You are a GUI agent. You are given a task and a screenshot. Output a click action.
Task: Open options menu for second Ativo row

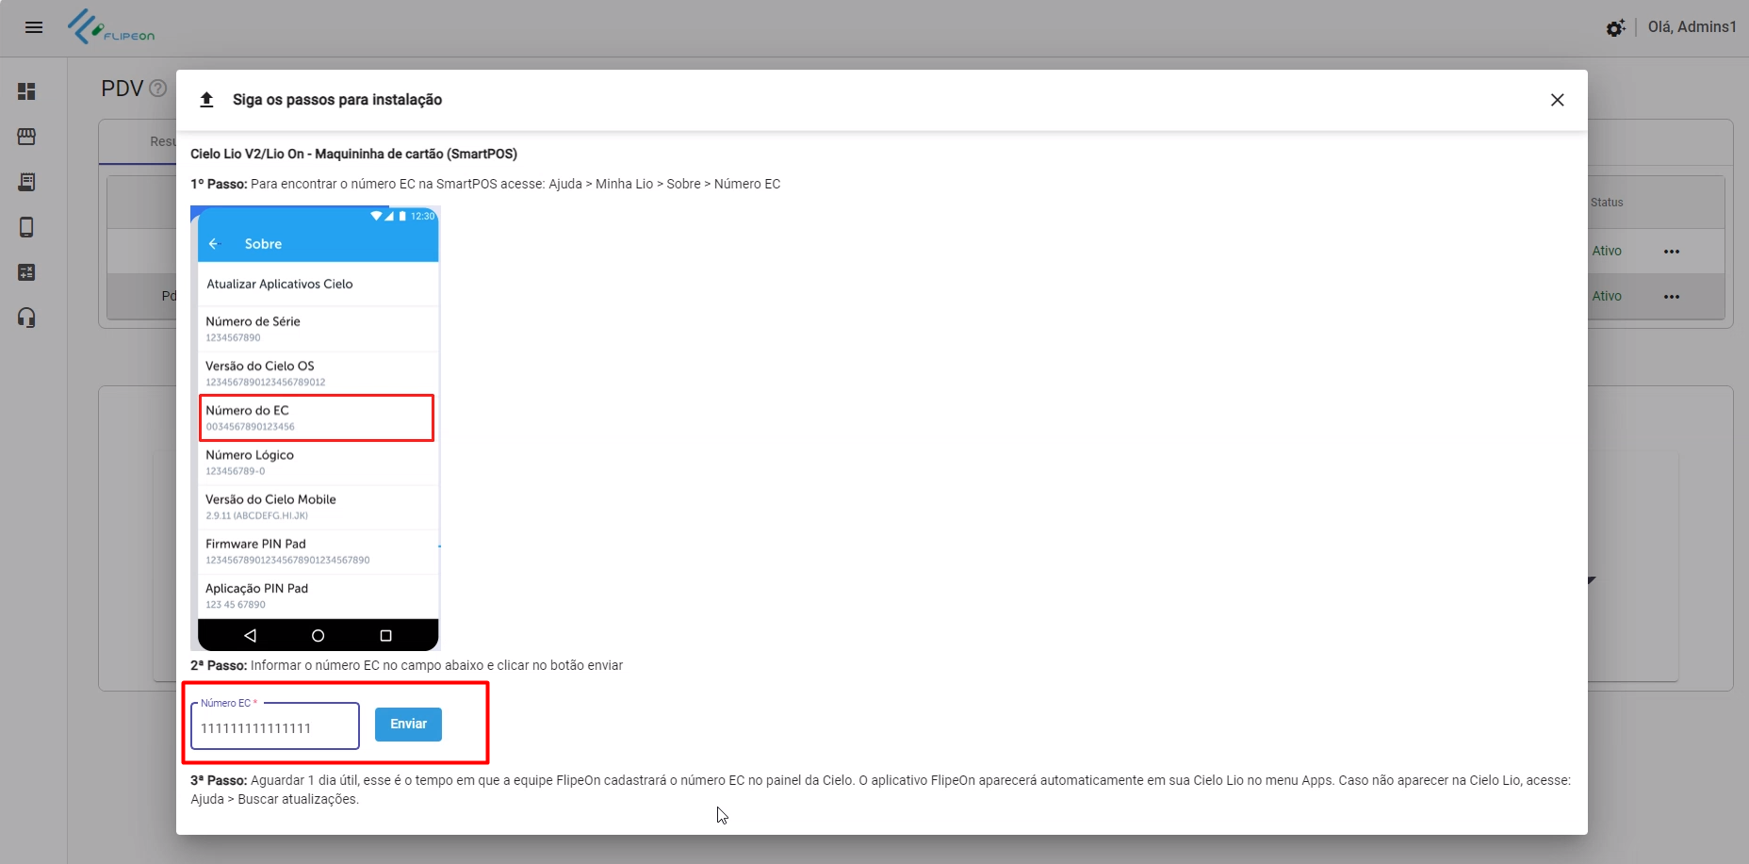(x=1672, y=297)
